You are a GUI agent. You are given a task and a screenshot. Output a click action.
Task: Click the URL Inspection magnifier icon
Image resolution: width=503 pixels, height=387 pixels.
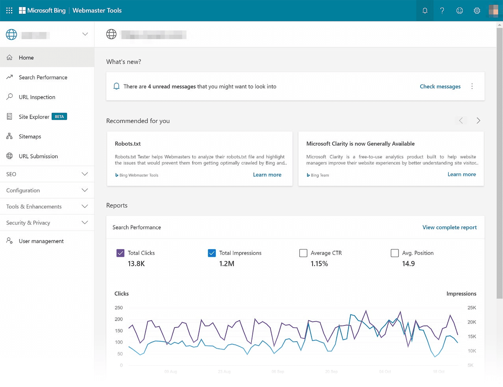click(x=10, y=97)
